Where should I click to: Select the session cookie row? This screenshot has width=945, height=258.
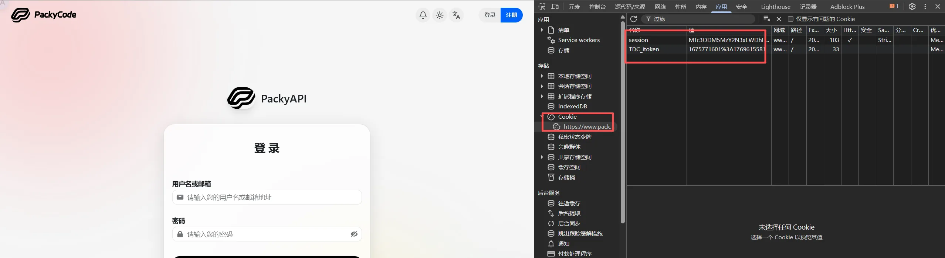click(786, 40)
